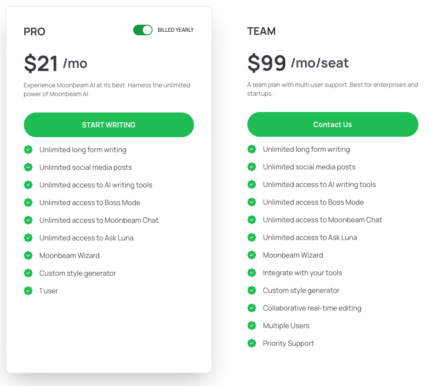
Task: Click checkmark next to 'Collaborative real-time editing'
Action: coord(252,308)
